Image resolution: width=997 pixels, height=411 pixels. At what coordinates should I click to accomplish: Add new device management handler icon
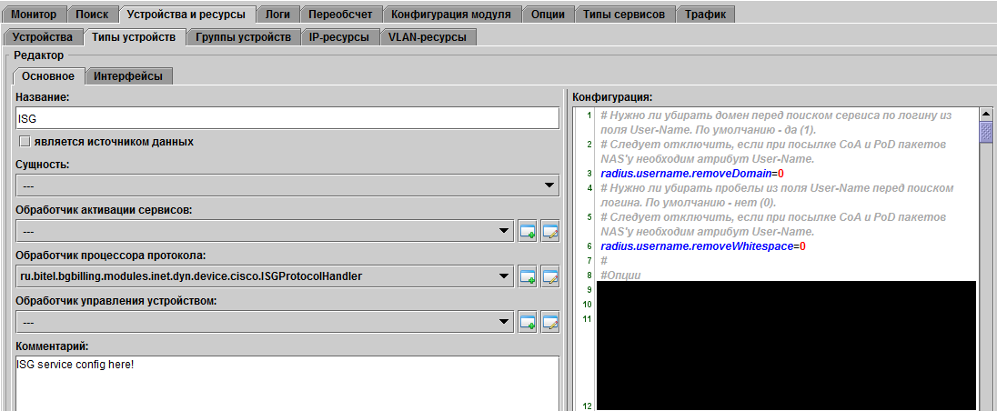pyautogui.click(x=528, y=322)
